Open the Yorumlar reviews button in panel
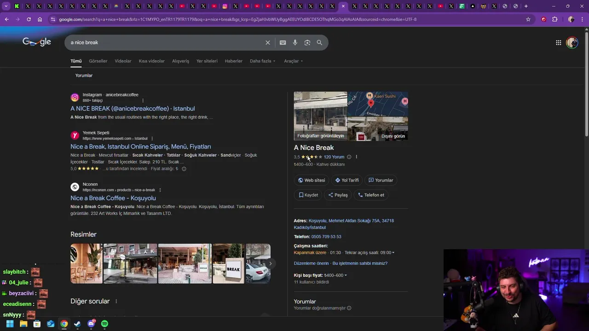 (381, 180)
